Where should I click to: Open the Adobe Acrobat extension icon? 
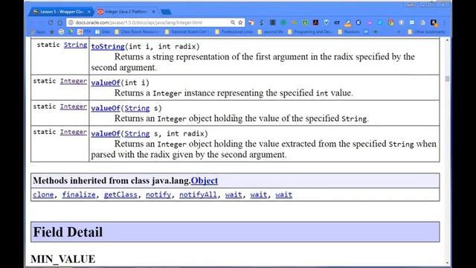pos(315,22)
